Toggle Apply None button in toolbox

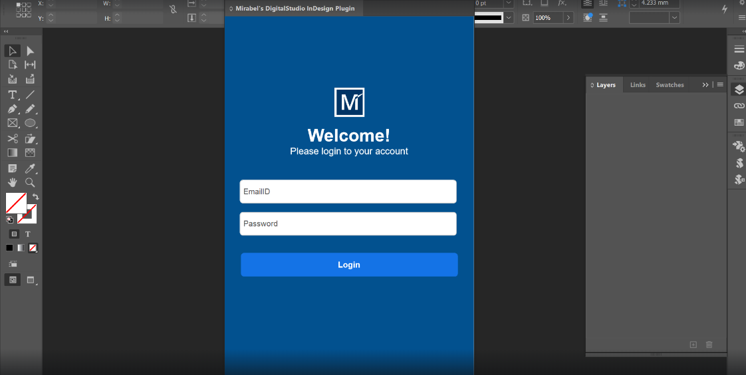click(x=33, y=248)
